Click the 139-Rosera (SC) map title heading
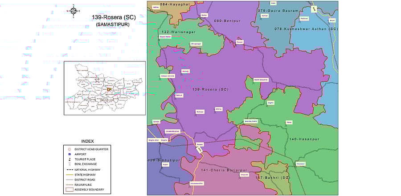Image resolution: width=401 pixels, height=196 pixels. (113, 17)
